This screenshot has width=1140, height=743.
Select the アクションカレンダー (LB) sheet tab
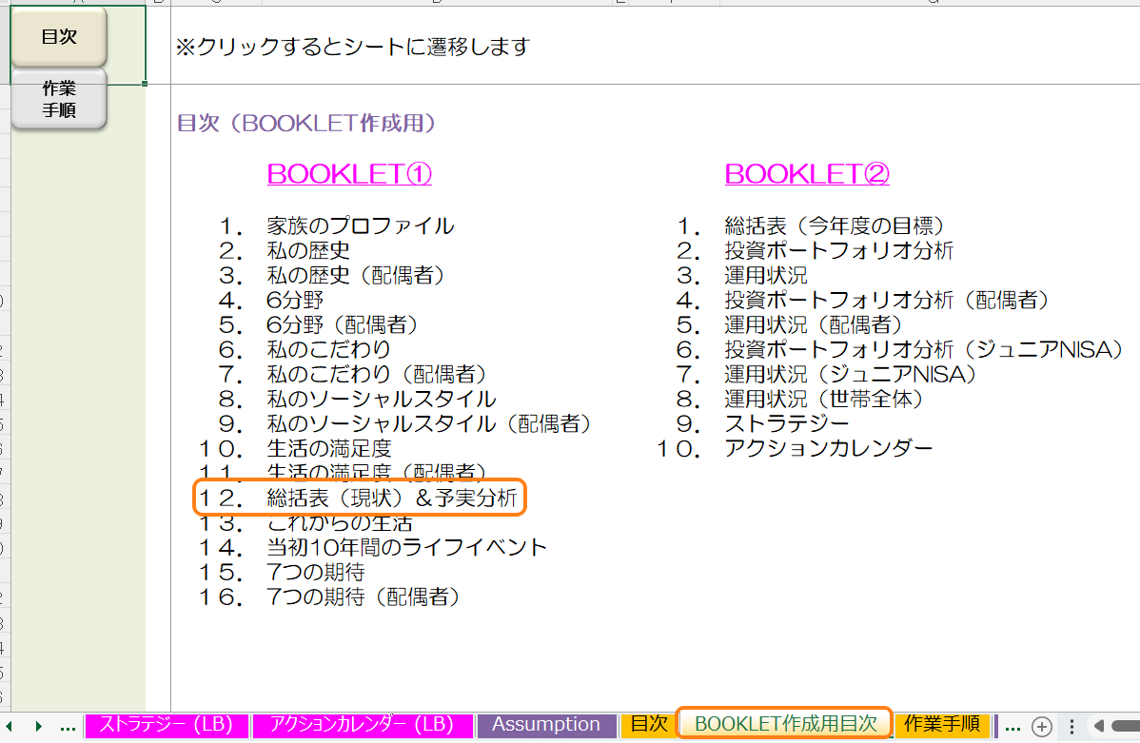tap(360, 725)
